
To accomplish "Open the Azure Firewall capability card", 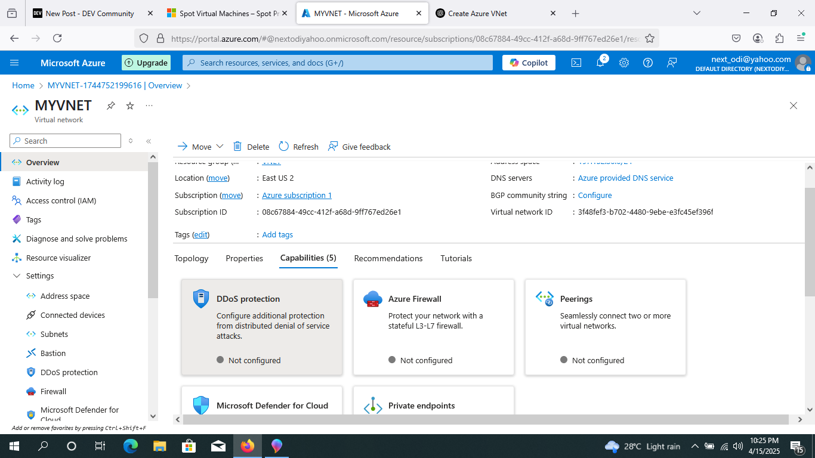I will tap(434, 327).
